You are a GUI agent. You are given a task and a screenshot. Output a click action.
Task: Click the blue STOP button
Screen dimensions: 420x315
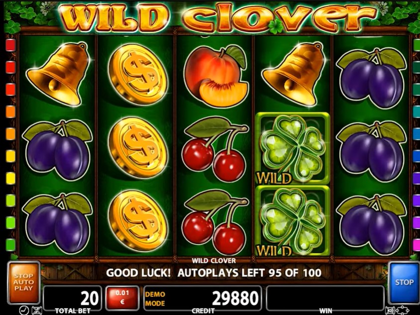(x=404, y=282)
